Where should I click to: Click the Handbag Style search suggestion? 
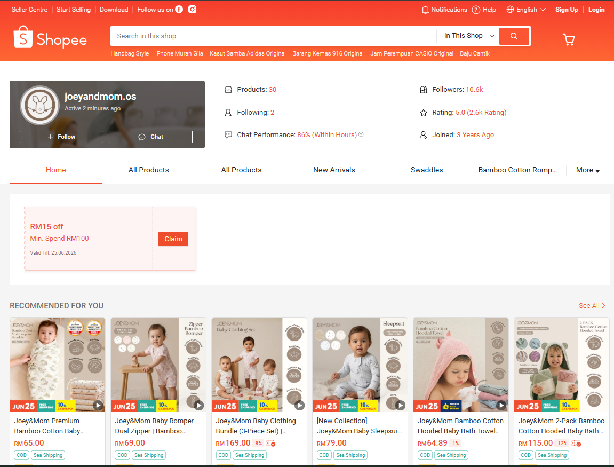pyautogui.click(x=130, y=53)
